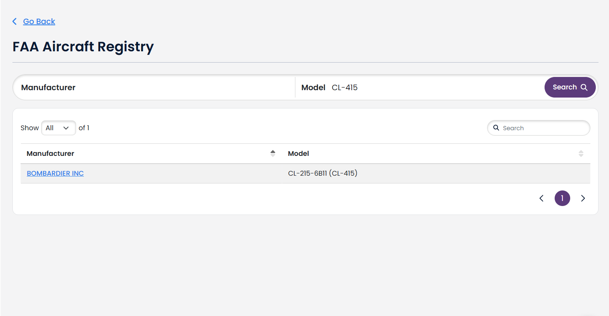Image resolution: width=609 pixels, height=316 pixels.
Task: Click the Manufacturer column sort arrows
Action: coord(273,154)
